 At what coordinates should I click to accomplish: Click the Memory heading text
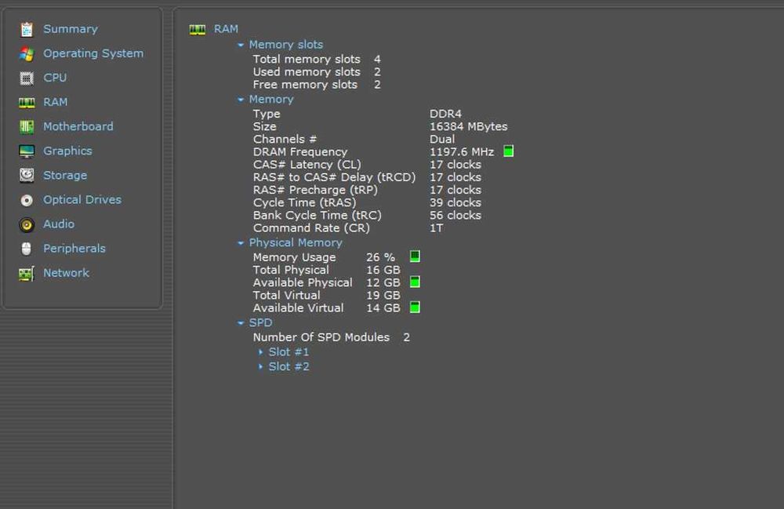[x=271, y=100]
